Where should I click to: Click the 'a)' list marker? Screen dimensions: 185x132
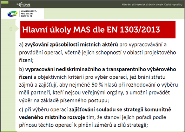point(21,45)
